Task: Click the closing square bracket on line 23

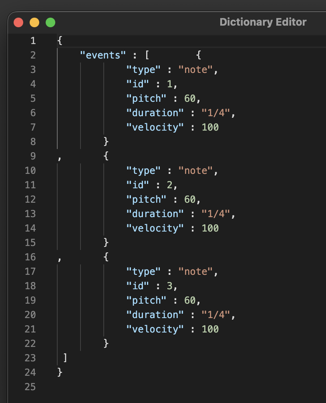Action: 65,358
